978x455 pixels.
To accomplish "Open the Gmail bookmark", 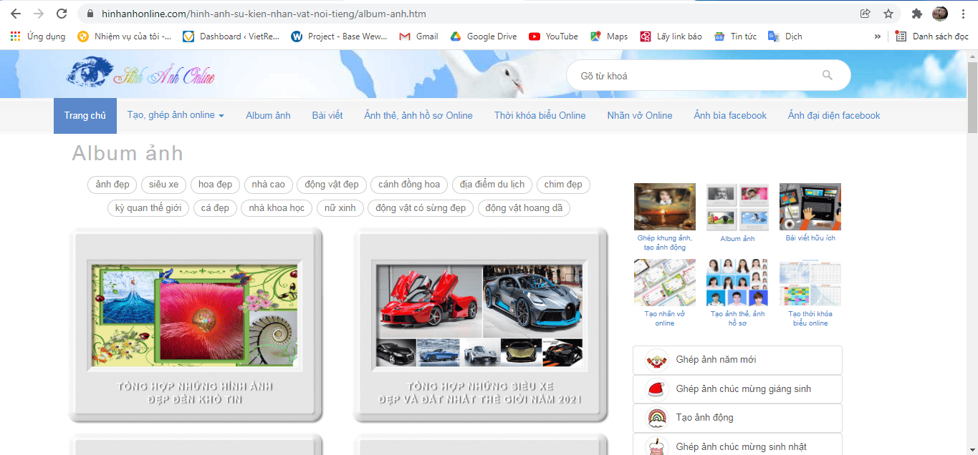I will 418,36.
